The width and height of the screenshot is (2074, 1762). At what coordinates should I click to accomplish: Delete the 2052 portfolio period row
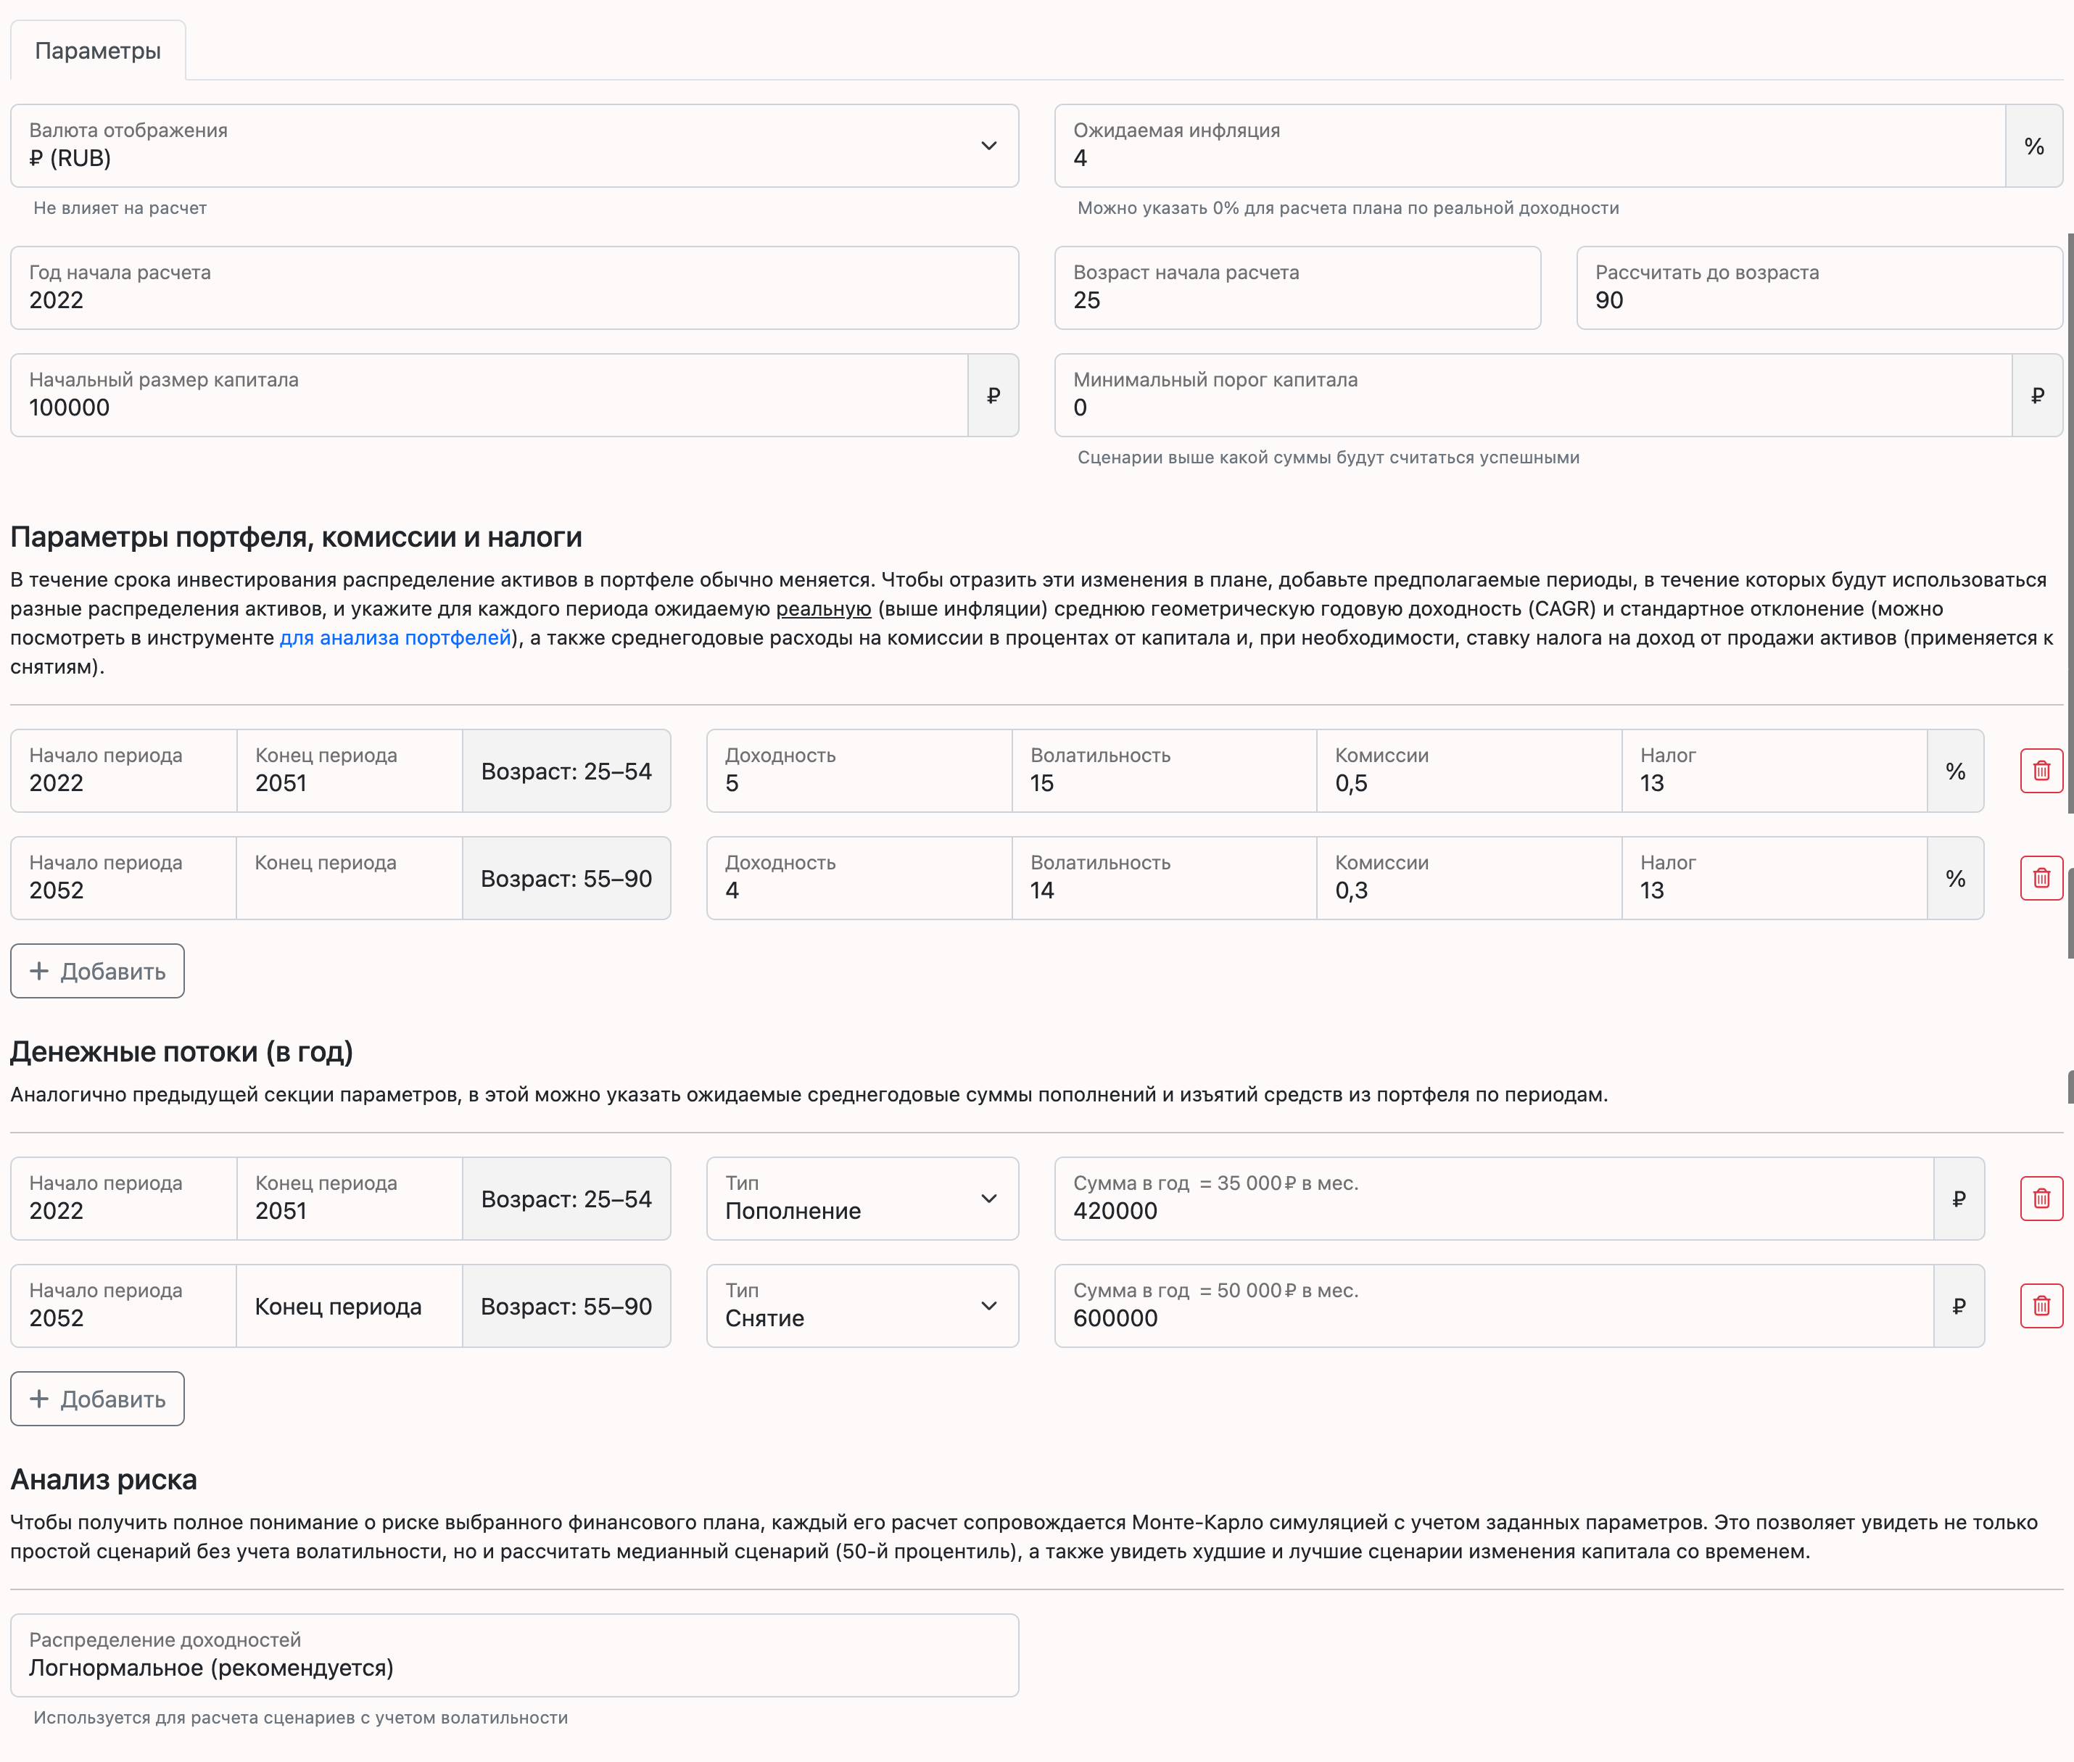tap(2041, 878)
